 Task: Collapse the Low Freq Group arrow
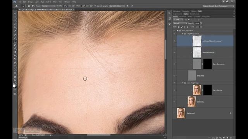click(x=183, y=83)
